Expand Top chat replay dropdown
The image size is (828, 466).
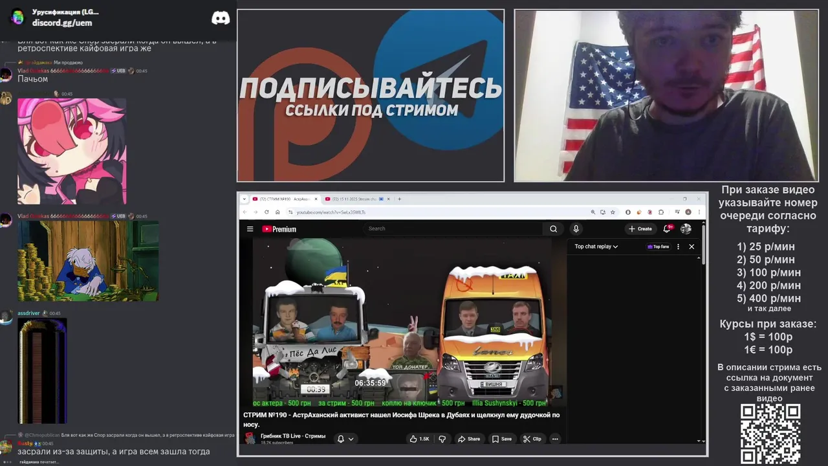pyautogui.click(x=596, y=247)
